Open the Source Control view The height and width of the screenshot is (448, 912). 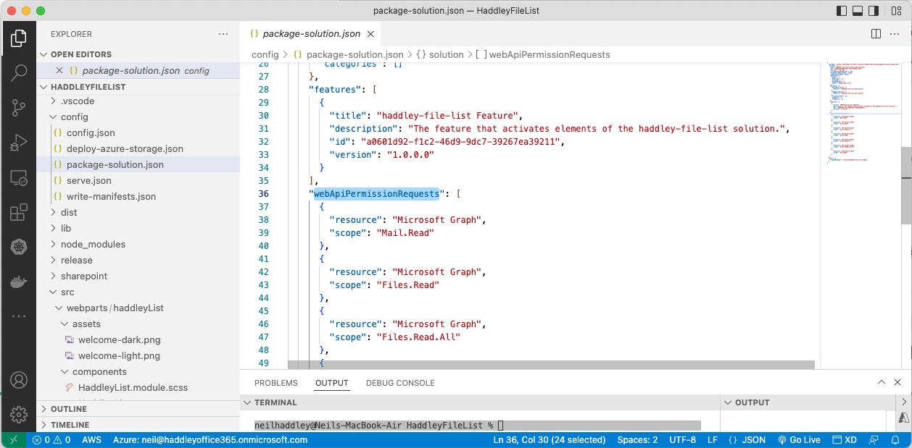(19, 107)
